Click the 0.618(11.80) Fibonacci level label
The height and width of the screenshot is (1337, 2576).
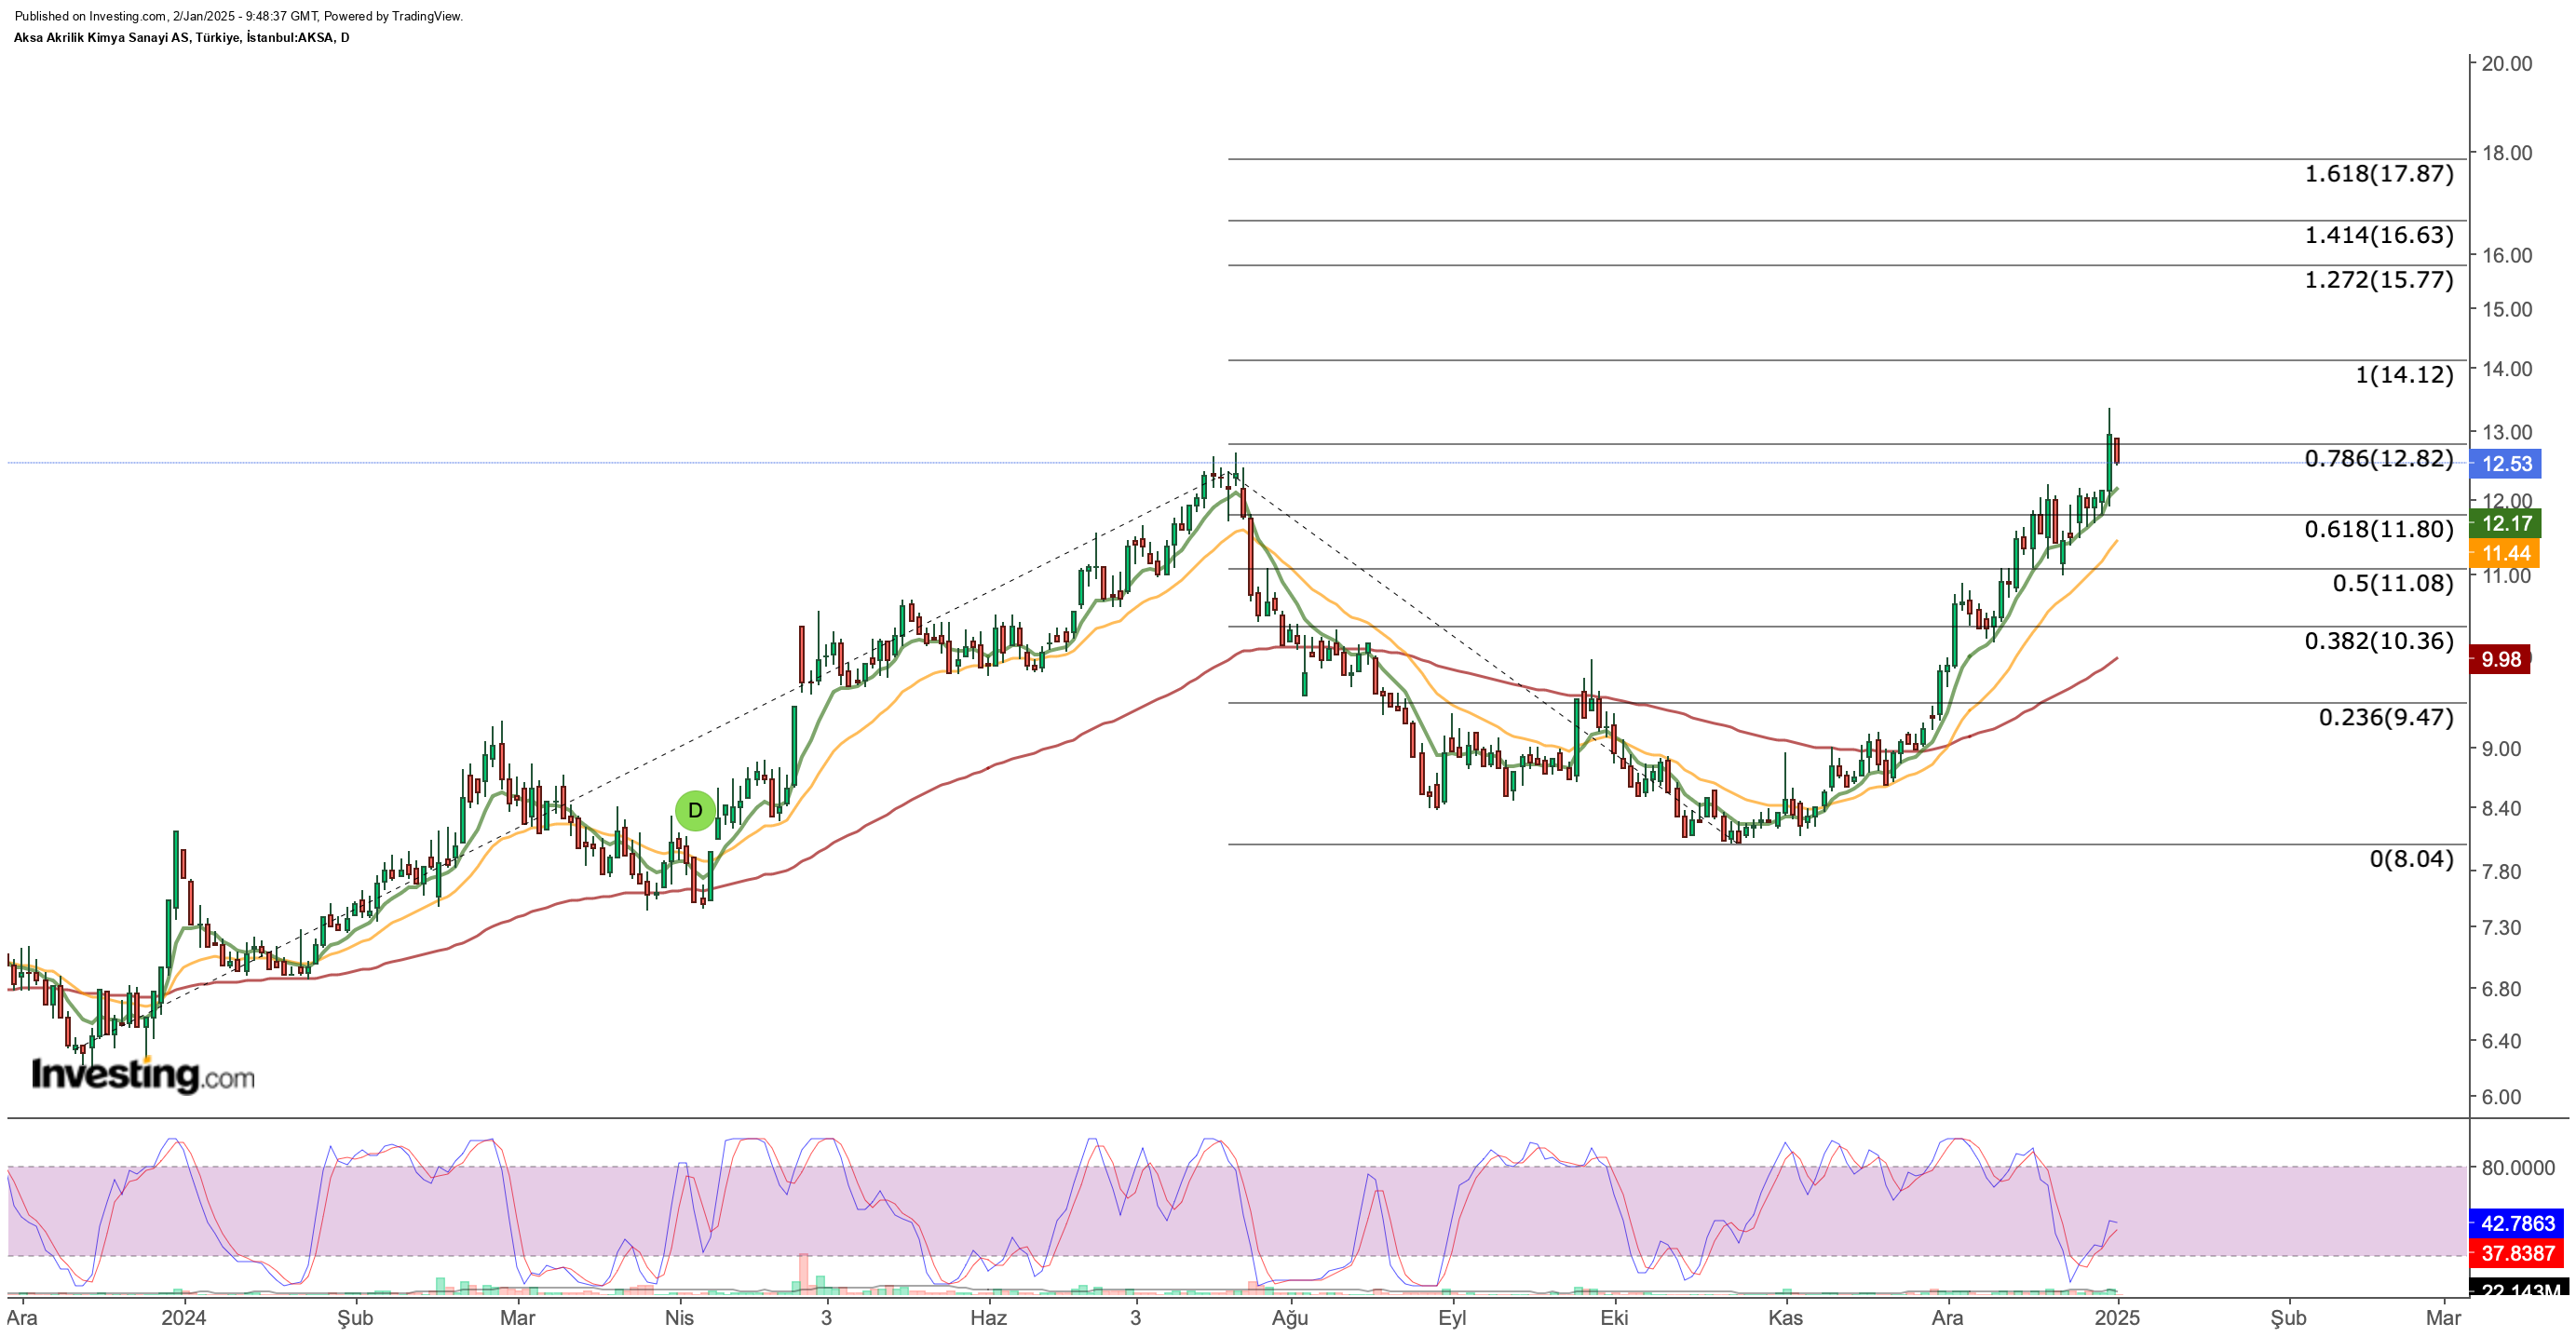click(x=2379, y=530)
